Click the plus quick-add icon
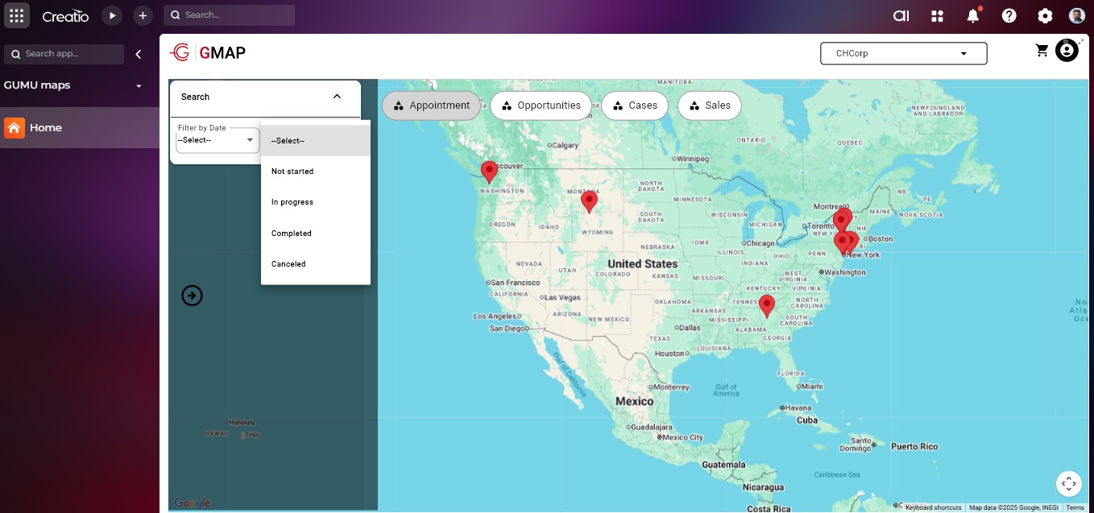This screenshot has height=513, width=1094. (143, 15)
